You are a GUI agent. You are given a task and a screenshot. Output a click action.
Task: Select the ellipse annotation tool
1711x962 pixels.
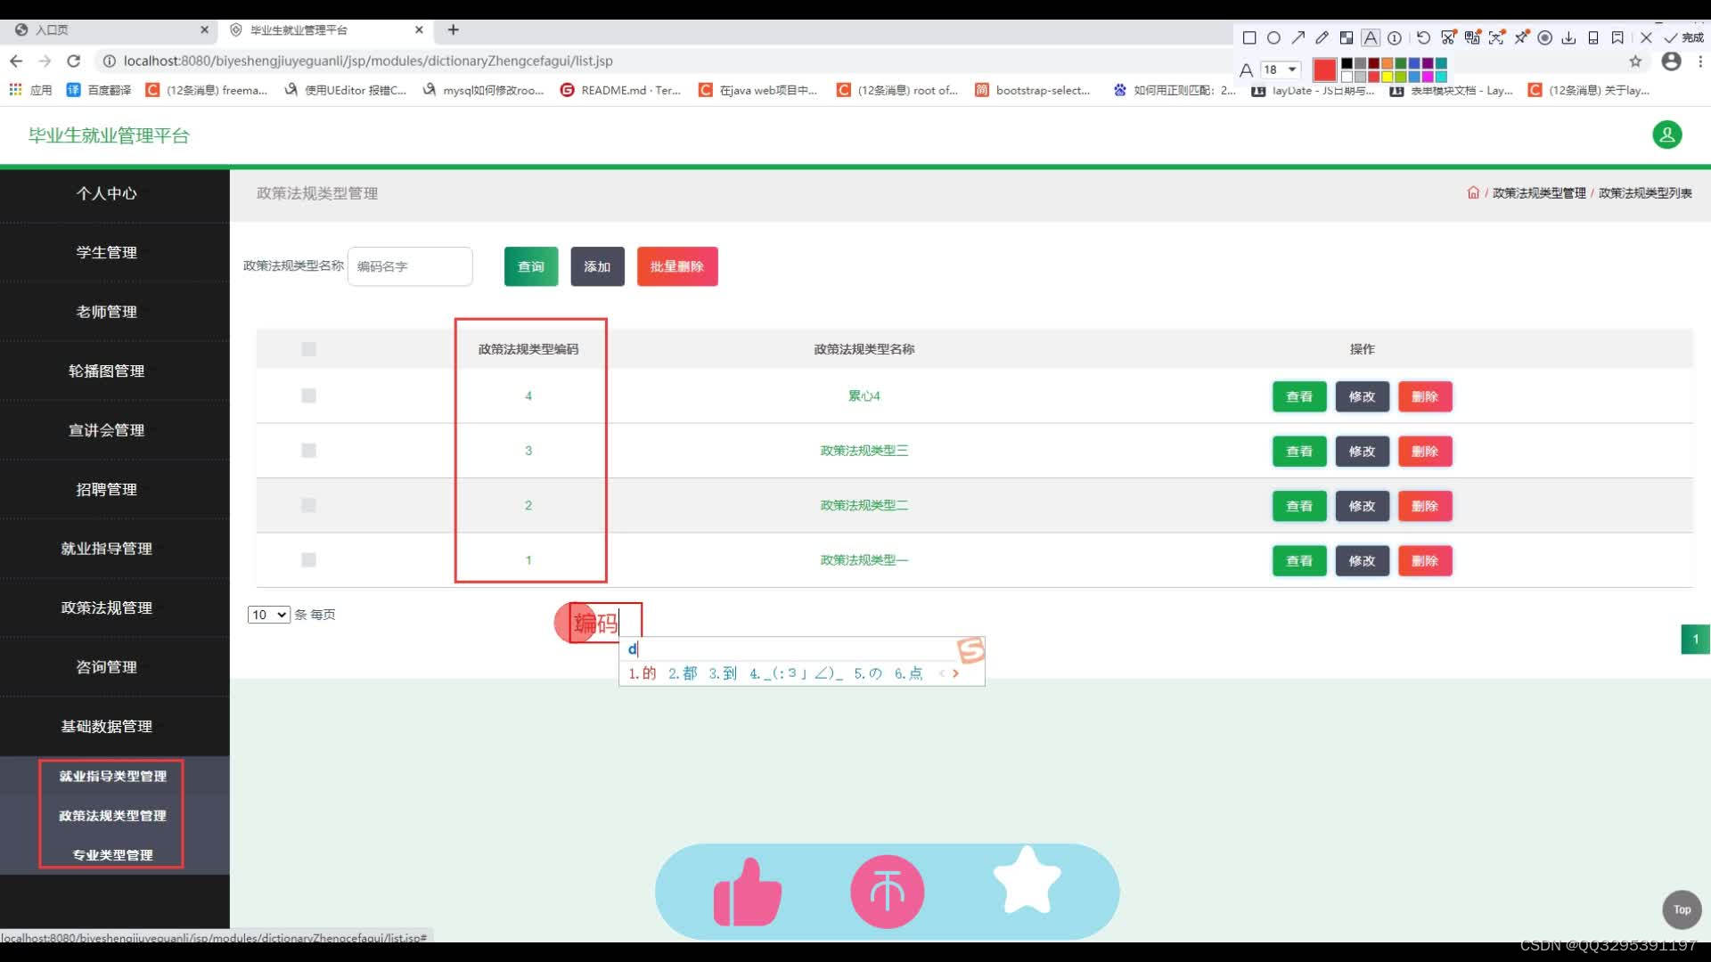pos(1273,38)
